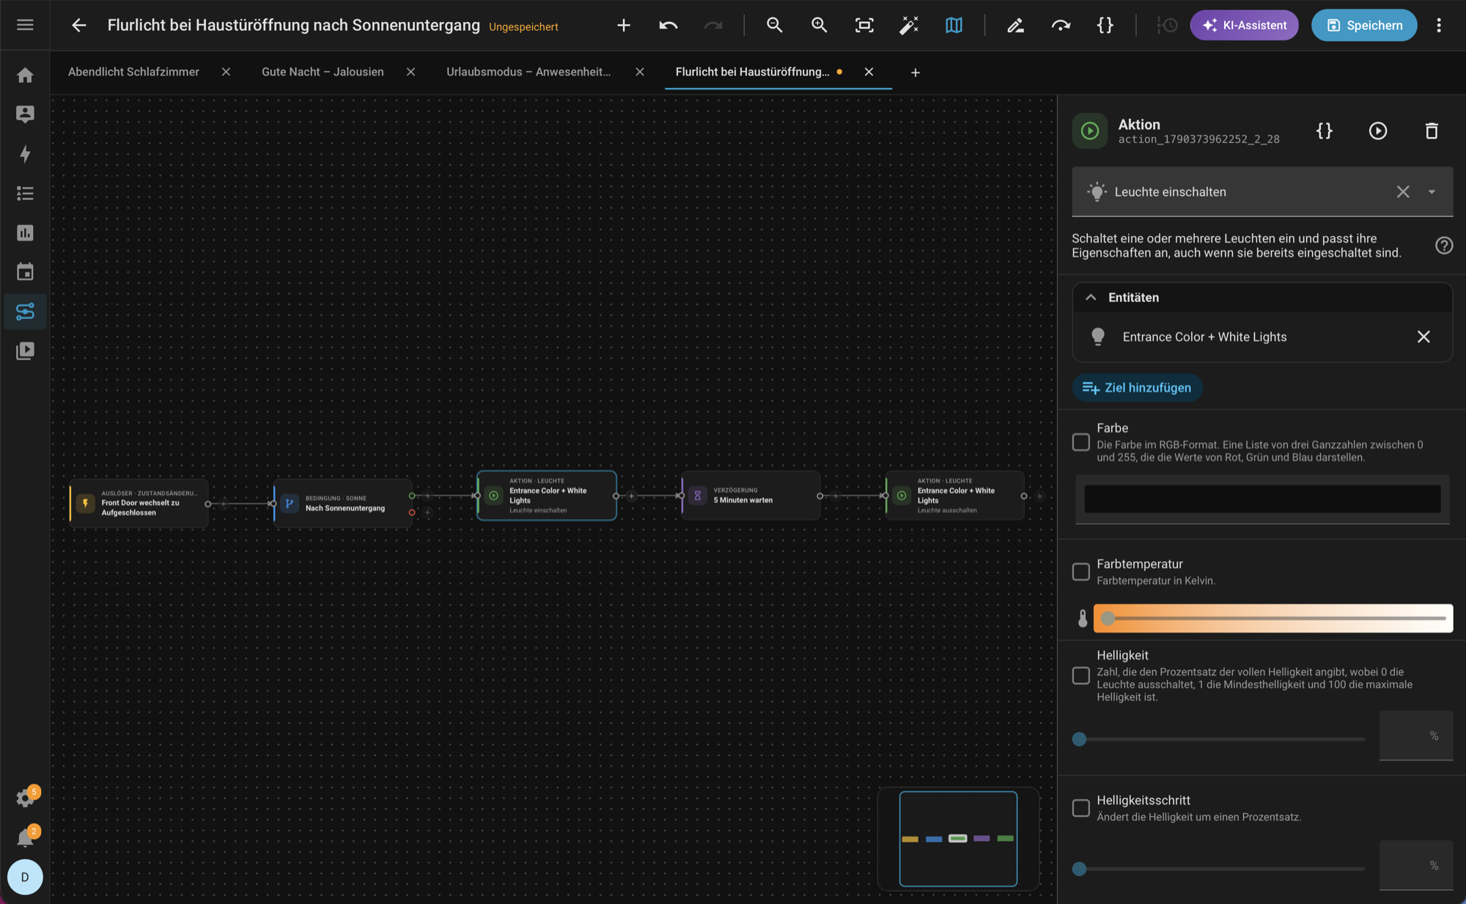
Task: Clear the Leuchte einschalten selection
Action: tap(1403, 192)
